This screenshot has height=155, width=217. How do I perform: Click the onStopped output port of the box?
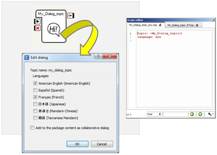71,15
